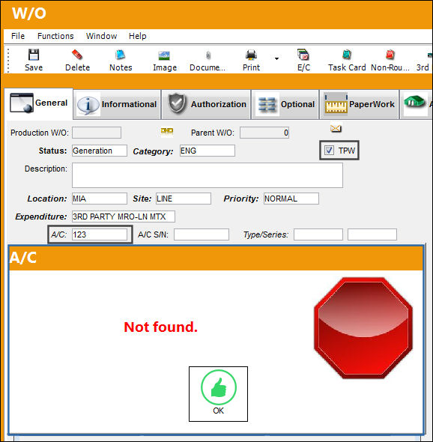Image resolution: width=433 pixels, height=442 pixels.
Task: Click the A/C field containing 123
Action: pyautogui.click(x=100, y=234)
